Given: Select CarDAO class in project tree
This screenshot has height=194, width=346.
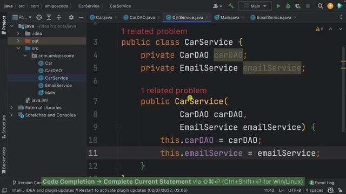Looking at the screenshot, I should [50, 71].
